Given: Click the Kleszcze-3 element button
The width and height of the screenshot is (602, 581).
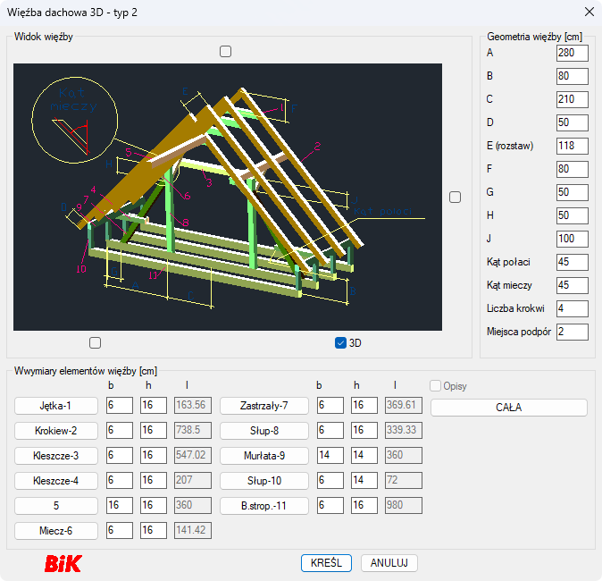Looking at the screenshot, I should (x=56, y=456).
